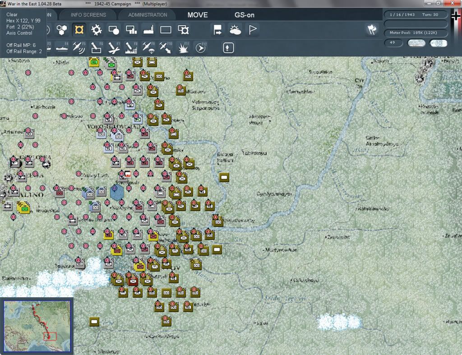The image size is (462, 355).
Task: Click the rectangle-with-bar-chart toolbar icon
Action: point(131,30)
